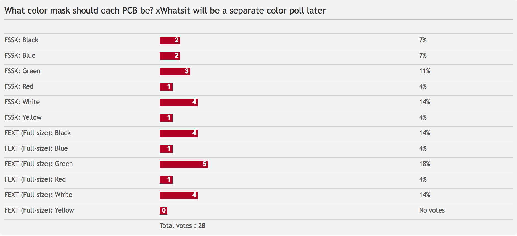Click the FSSK: Green result bar showing 3

(x=175, y=71)
